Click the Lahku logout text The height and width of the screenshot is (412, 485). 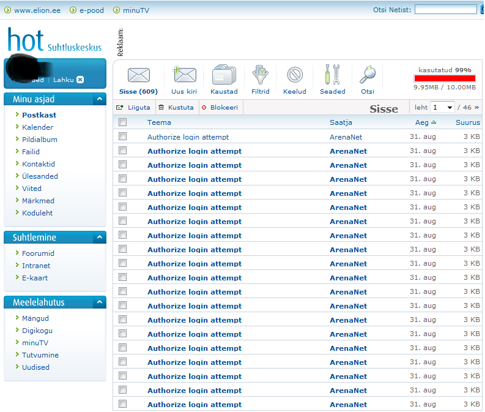pos(64,80)
